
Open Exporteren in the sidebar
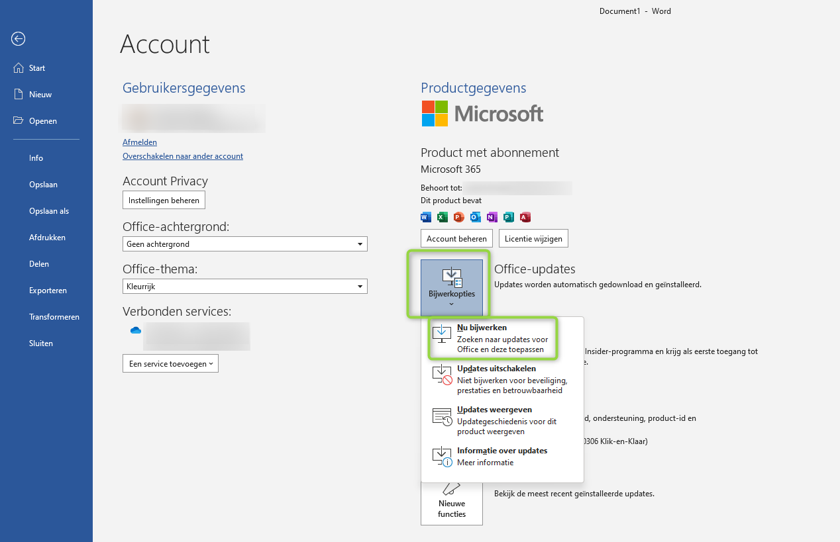[x=46, y=291]
